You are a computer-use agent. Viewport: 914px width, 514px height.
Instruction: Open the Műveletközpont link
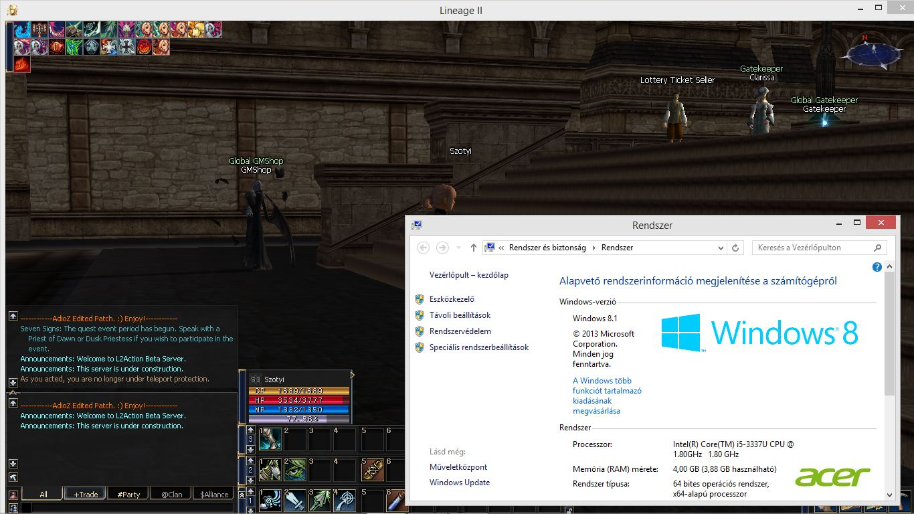(458, 467)
